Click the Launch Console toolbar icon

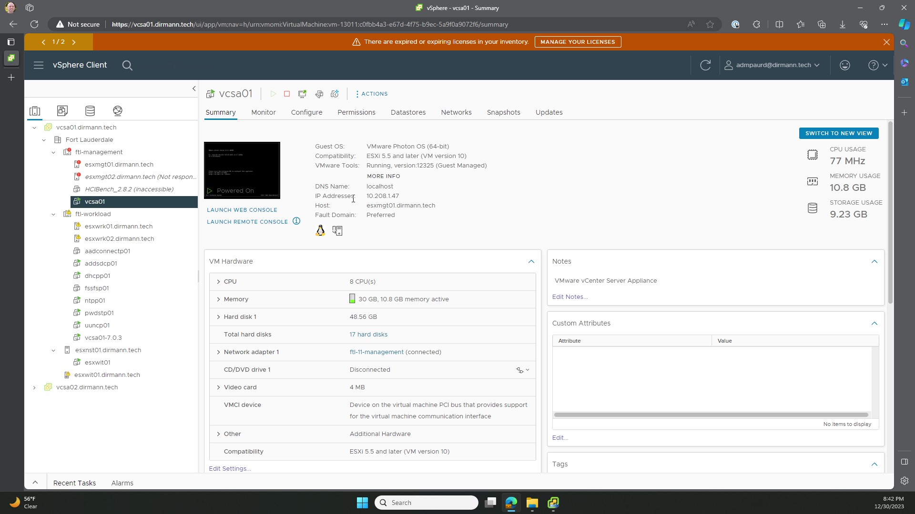pyautogui.click(x=302, y=94)
